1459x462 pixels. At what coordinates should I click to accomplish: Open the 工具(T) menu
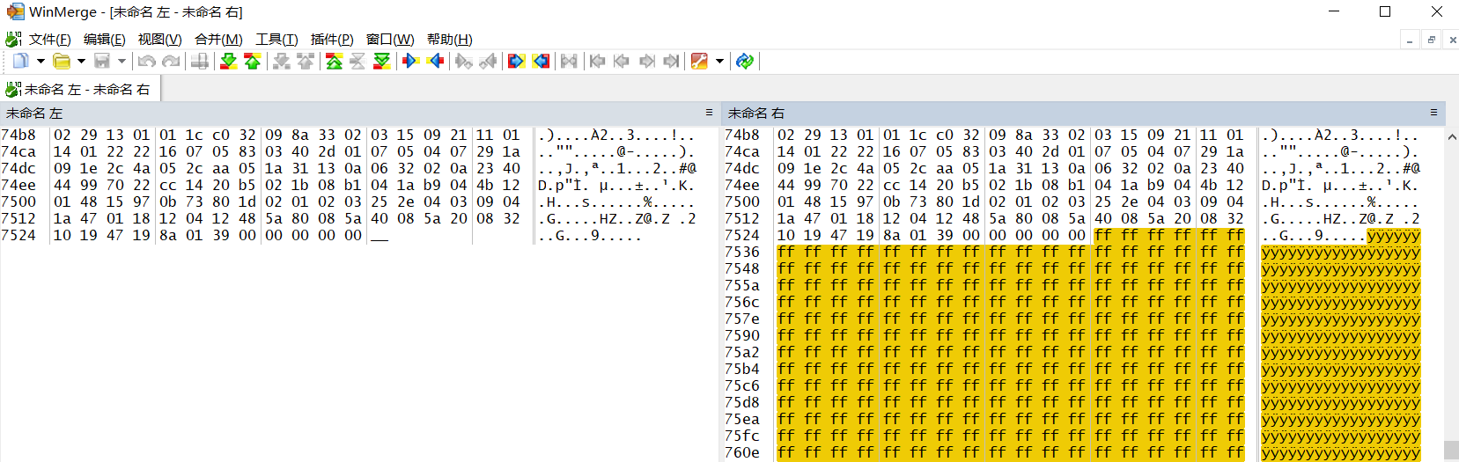(276, 39)
